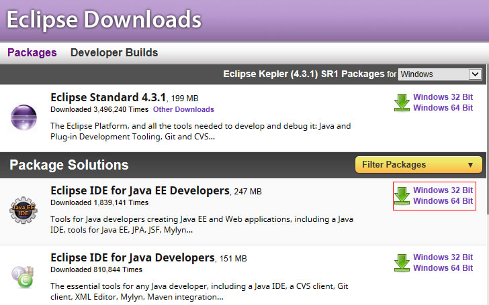Click green download arrow for Java Developers package

402,263
